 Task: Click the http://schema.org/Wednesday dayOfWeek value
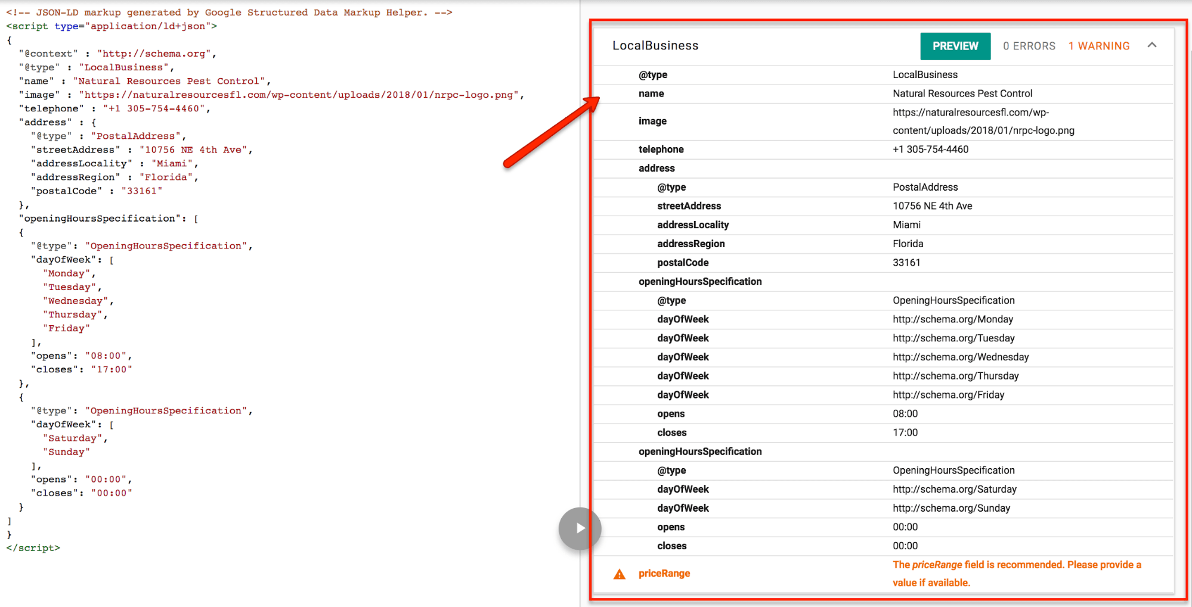point(961,357)
